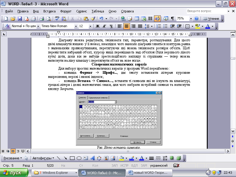This screenshot has width=236, height=177.
Task: Apply fill color bucket on drawing toolbar
Action: point(122,158)
